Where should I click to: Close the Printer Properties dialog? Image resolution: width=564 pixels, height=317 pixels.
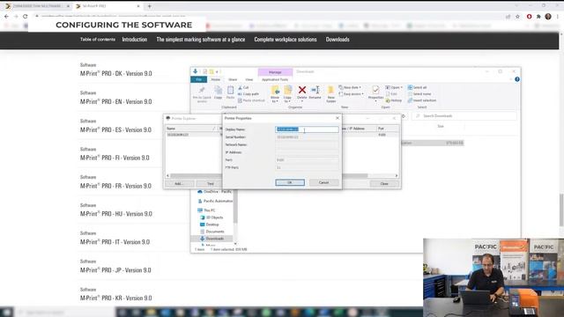338,118
